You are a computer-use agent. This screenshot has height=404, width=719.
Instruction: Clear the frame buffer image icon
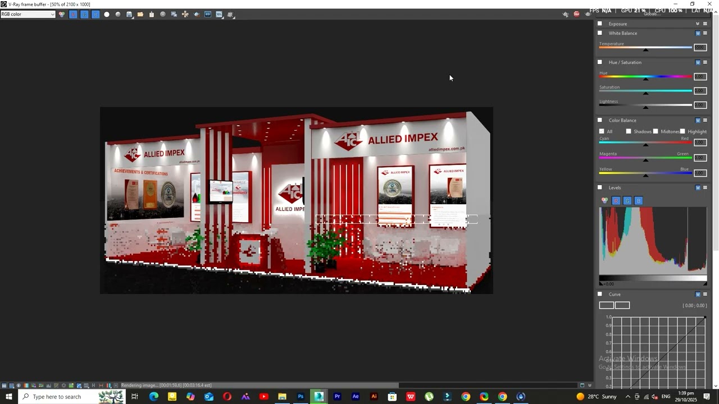[163, 14]
